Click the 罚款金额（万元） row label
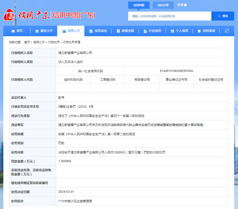The height and width of the screenshot is (209, 238). tap(23, 161)
